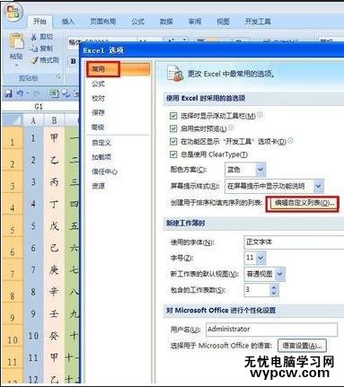This screenshot has height=387, width=344.
Task: Select row 5 header in worksheet
Action: (13, 226)
